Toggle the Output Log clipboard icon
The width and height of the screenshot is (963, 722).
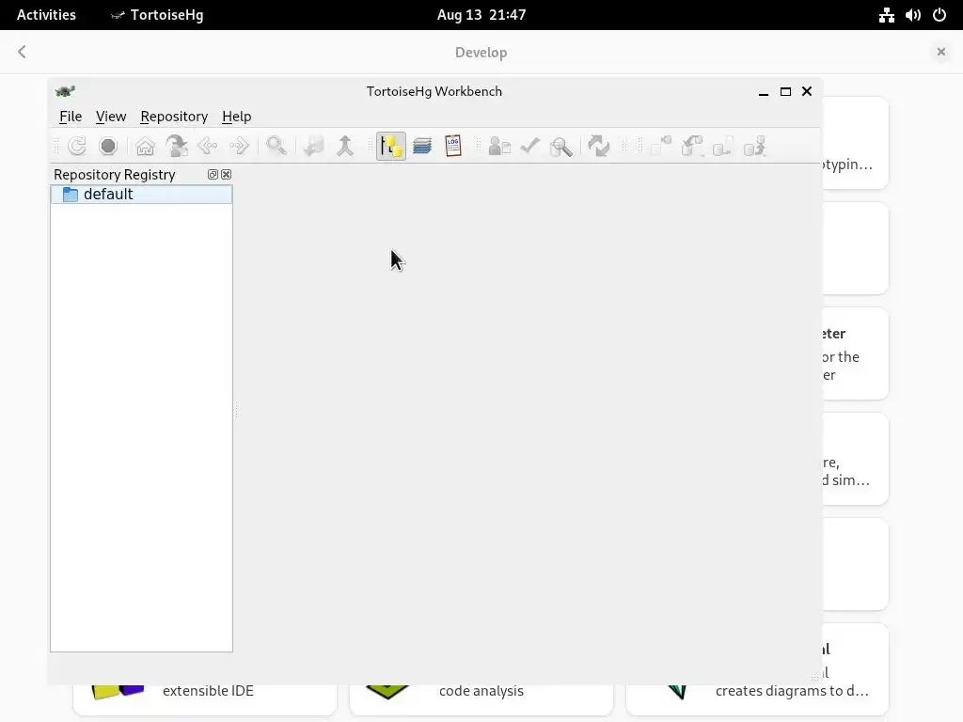click(x=452, y=146)
